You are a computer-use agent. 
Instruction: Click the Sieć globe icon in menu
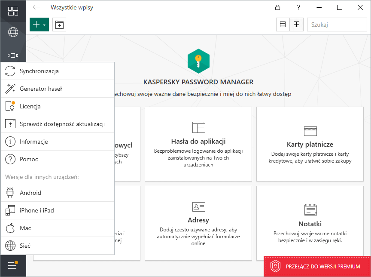click(10, 246)
